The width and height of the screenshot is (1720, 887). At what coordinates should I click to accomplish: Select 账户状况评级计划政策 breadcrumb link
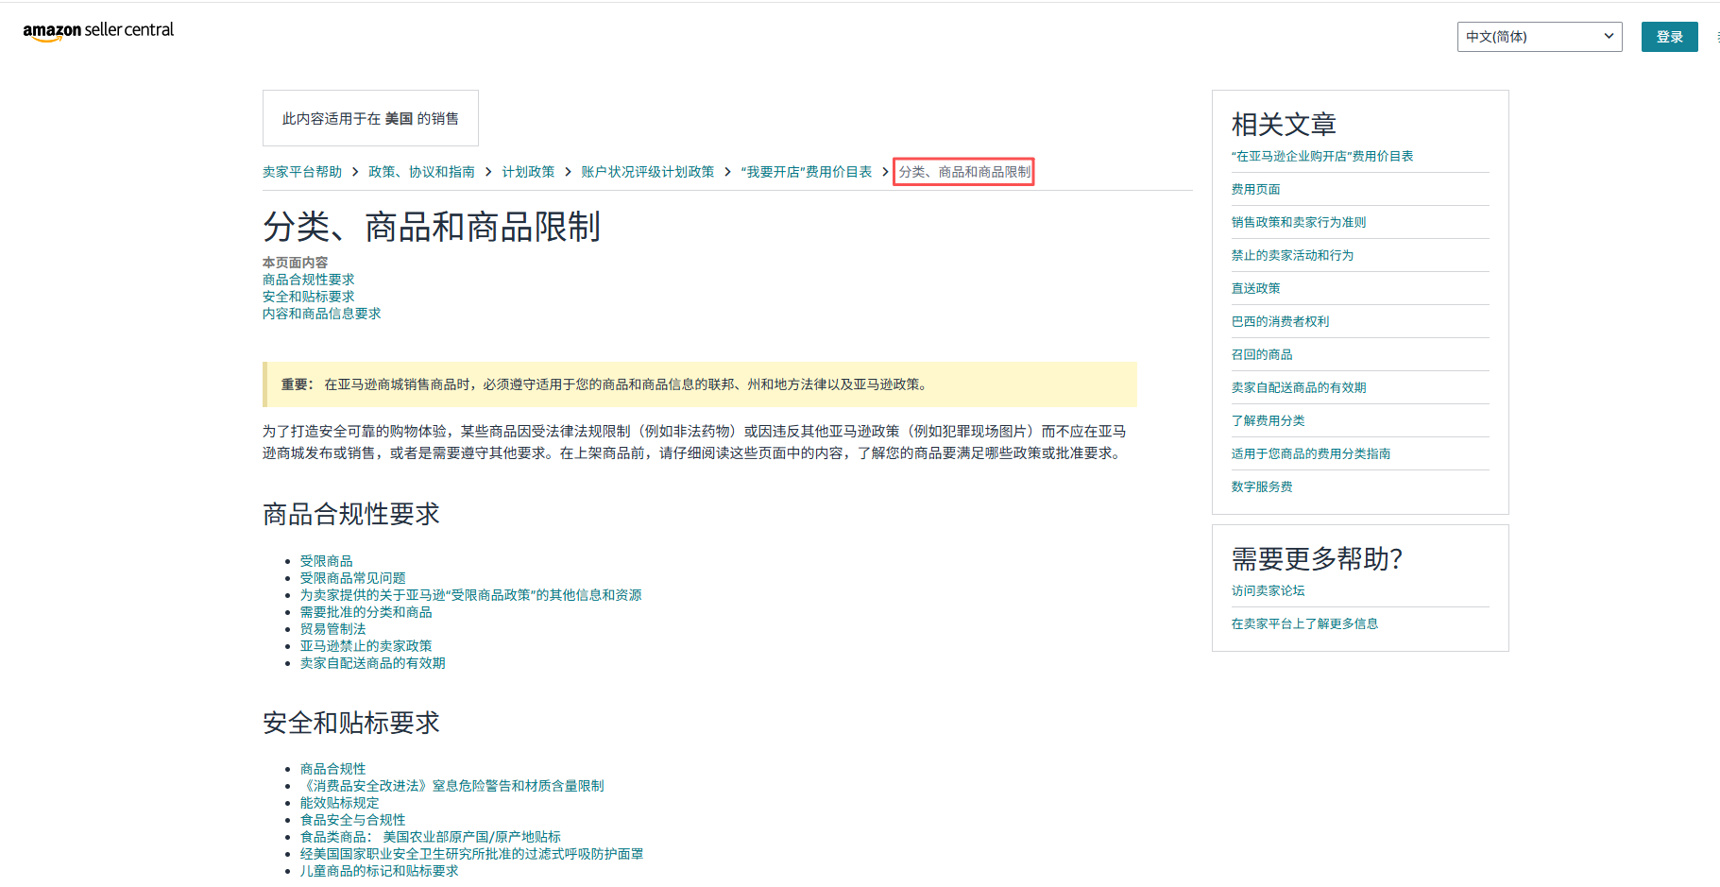tap(647, 172)
